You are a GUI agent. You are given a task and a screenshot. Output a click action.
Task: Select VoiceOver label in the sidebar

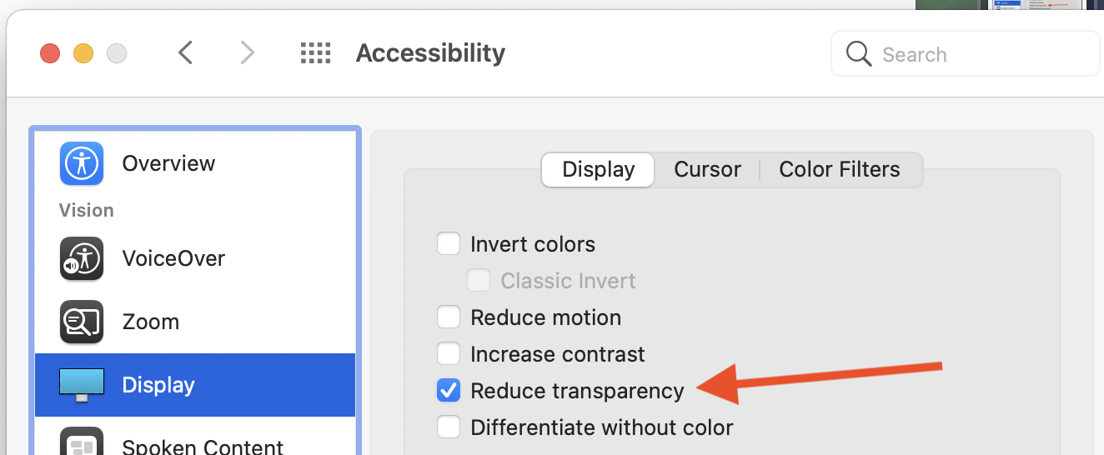173,258
